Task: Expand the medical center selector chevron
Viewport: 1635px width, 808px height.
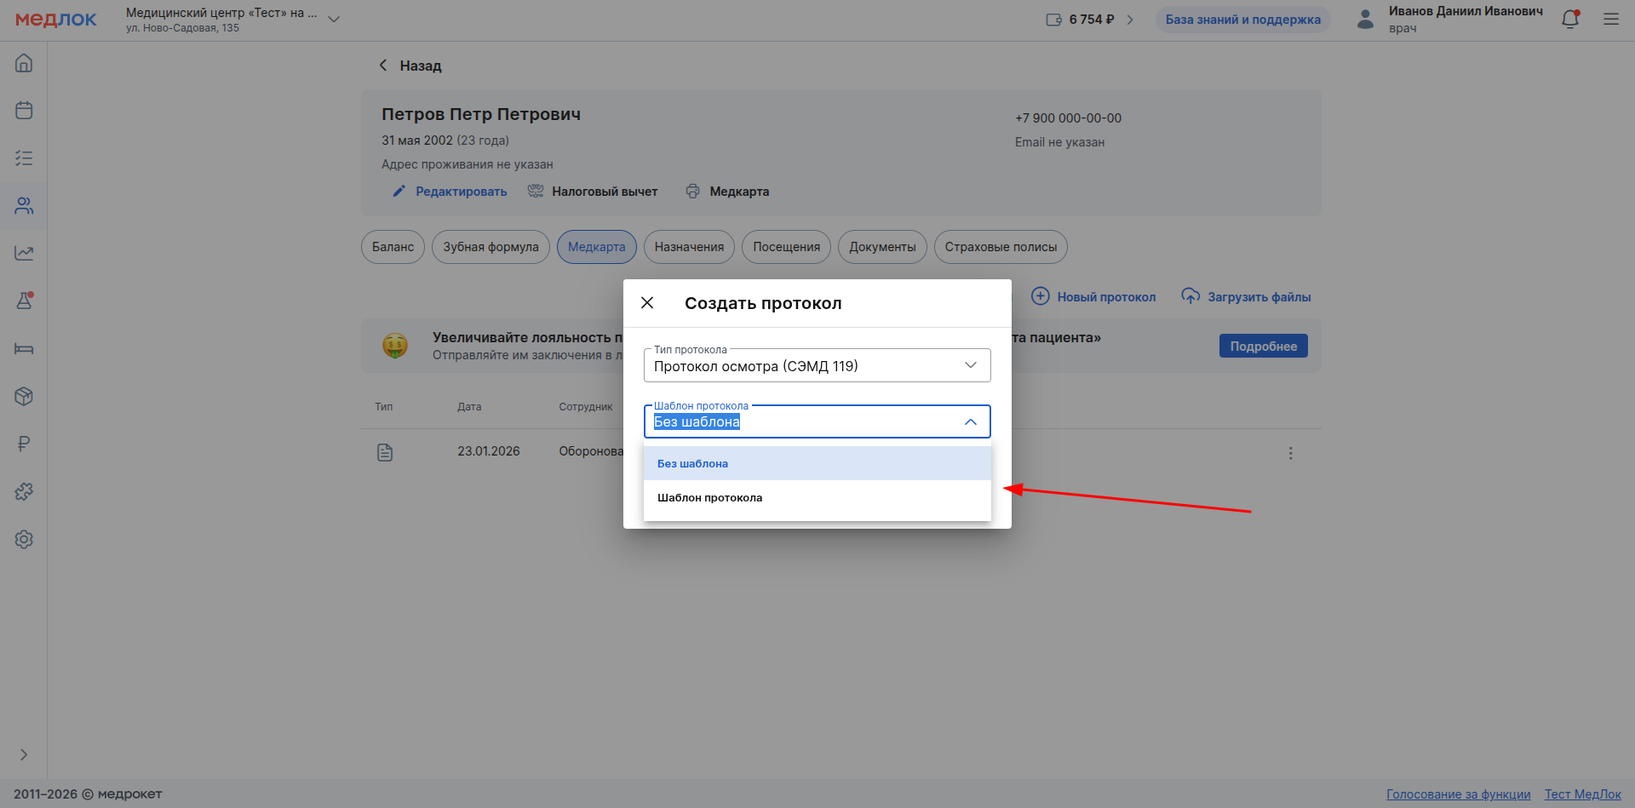Action: tap(334, 20)
